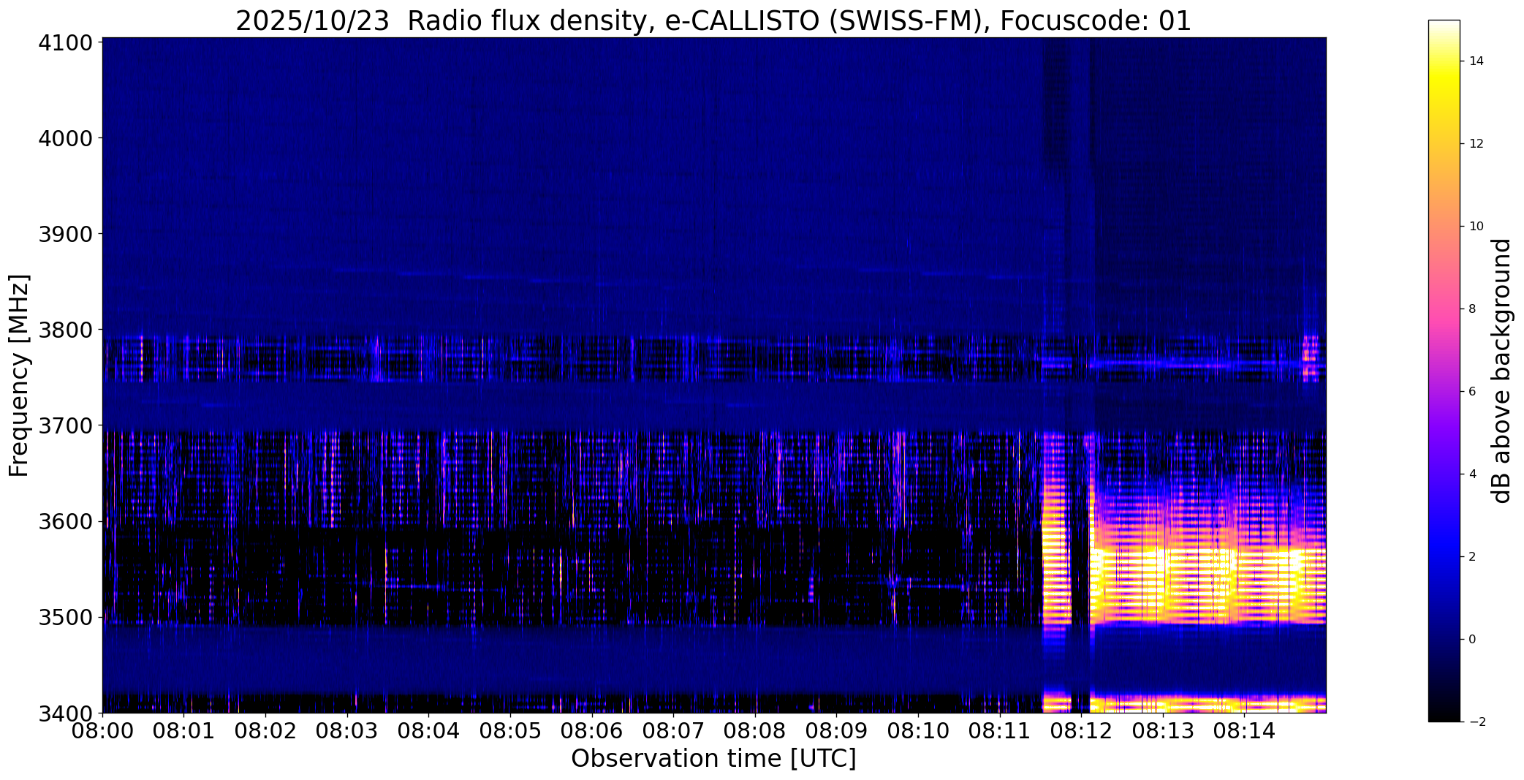This screenshot has width=1524, height=780.
Task: Click the colorbar 8 tick label
Action: point(1473,309)
